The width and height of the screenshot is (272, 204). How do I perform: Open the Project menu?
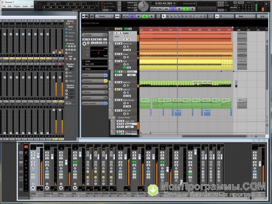pyautogui.click(x=17, y=7)
